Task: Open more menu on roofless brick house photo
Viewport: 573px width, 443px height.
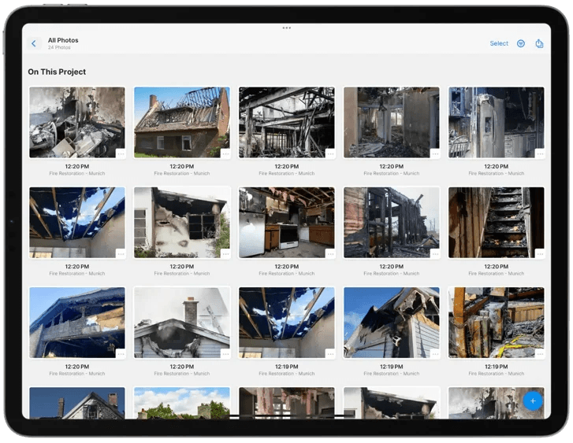Action: coord(225,153)
